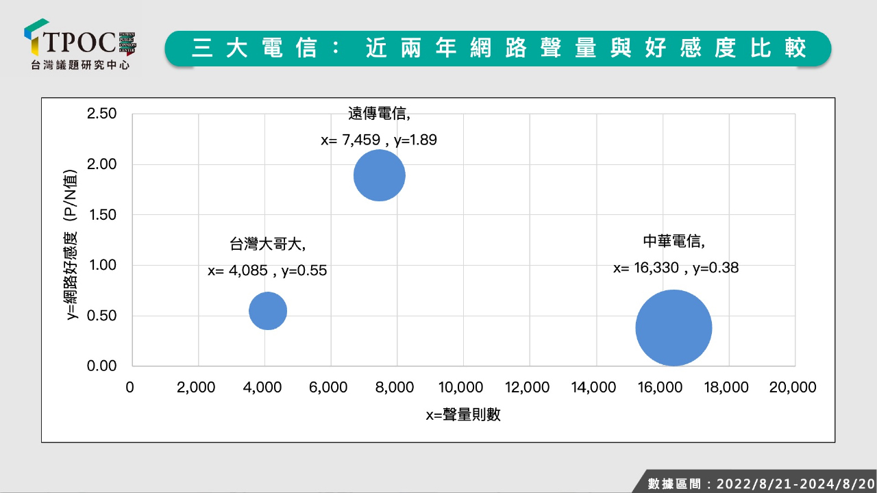Select the 台灣議題研究中心 logo text
The image size is (877, 493).
[80, 65]
